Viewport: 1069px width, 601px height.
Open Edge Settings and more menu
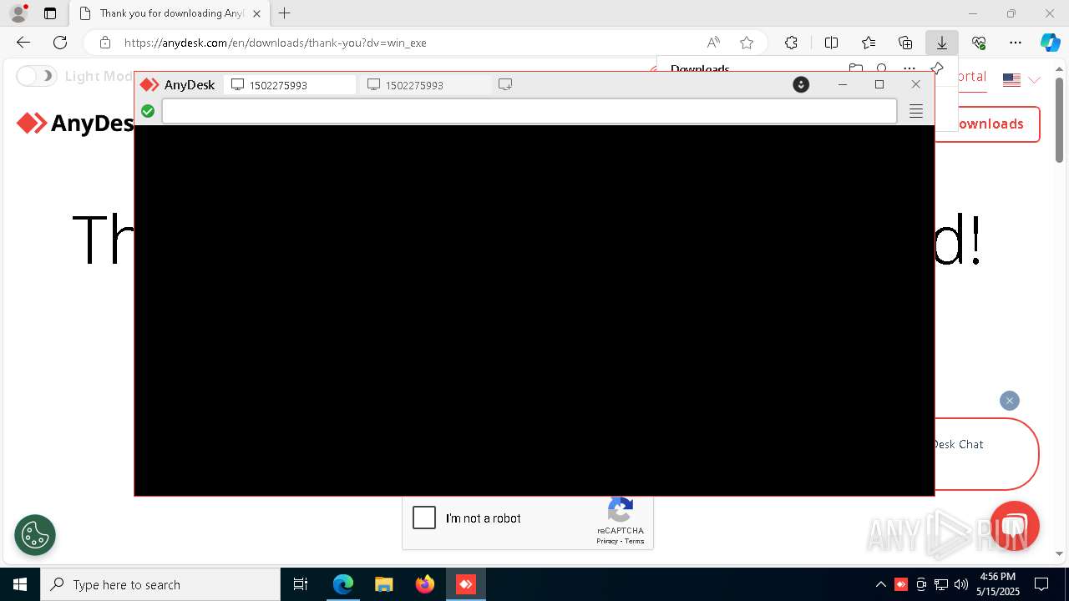(x=1016, y=43)
